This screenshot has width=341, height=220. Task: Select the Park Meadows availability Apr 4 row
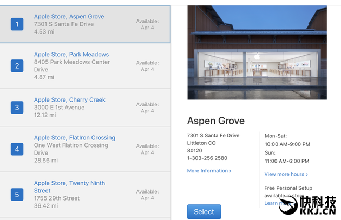click(x=86, y=66)
